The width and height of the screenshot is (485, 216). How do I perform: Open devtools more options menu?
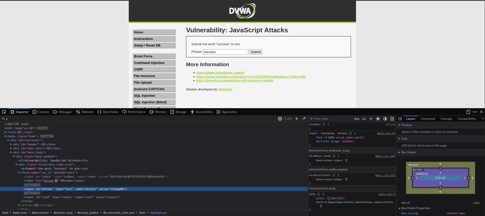tap(475, 112)
